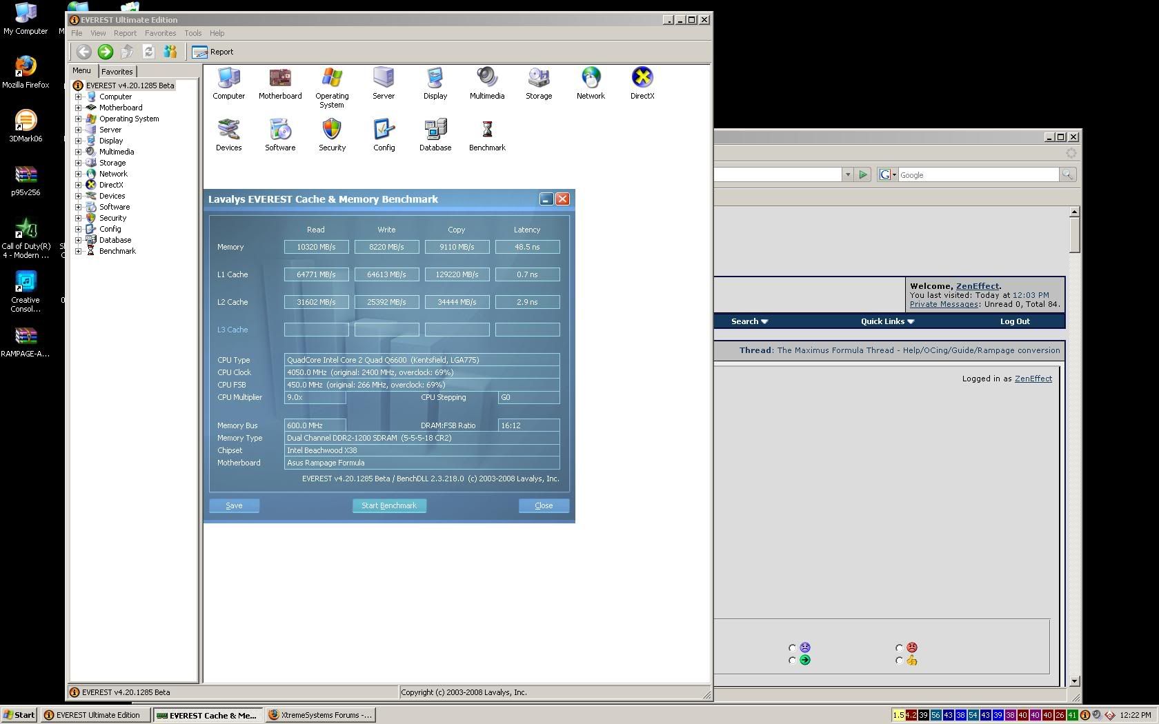Viewport: 1159px width, 724px height.
Task: Click the Windows Start button
Action: click(x=19, y=715)
